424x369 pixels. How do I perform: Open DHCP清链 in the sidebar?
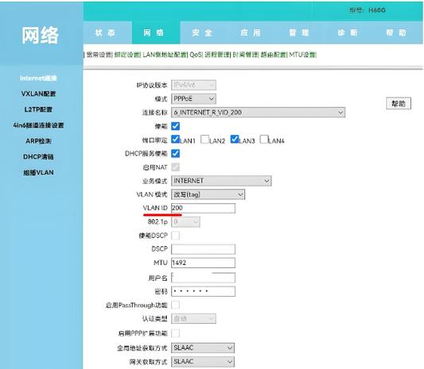tap(38, 156)
